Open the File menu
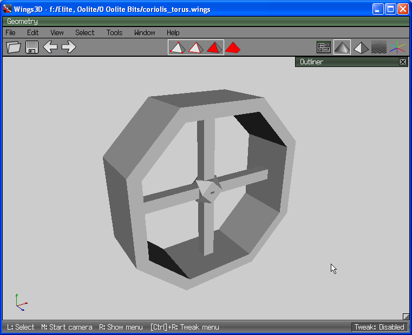The height and width of the screenshot is (335, 412). pyautogui.click(x=10, y=32)
